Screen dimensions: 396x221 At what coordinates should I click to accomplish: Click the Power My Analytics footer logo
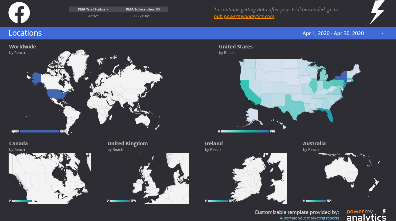366,215
